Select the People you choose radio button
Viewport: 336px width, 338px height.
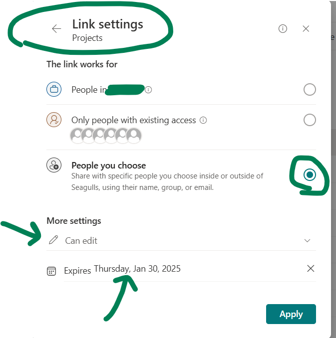point(310,174)
